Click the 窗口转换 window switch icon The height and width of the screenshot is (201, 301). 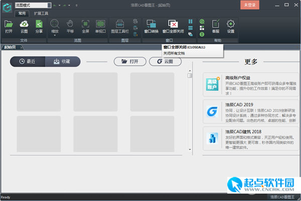click(x=151, y=26)
